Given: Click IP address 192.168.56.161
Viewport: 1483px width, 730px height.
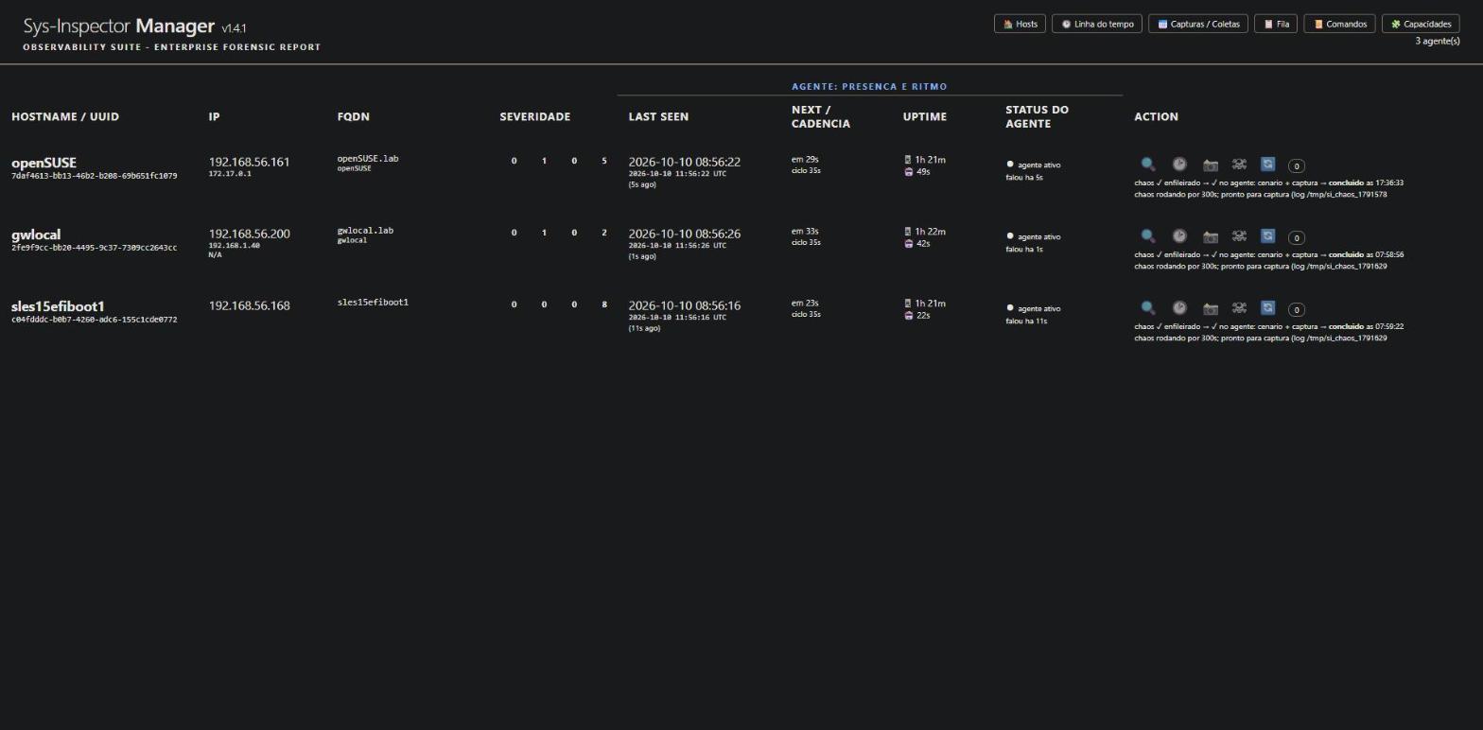Looking at the screenshot, I should click(x=249, y=162).
